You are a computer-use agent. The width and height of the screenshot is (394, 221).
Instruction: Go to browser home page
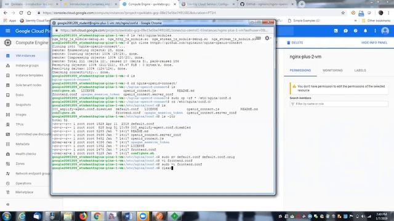pyautogui.click(x=29, y=13)
